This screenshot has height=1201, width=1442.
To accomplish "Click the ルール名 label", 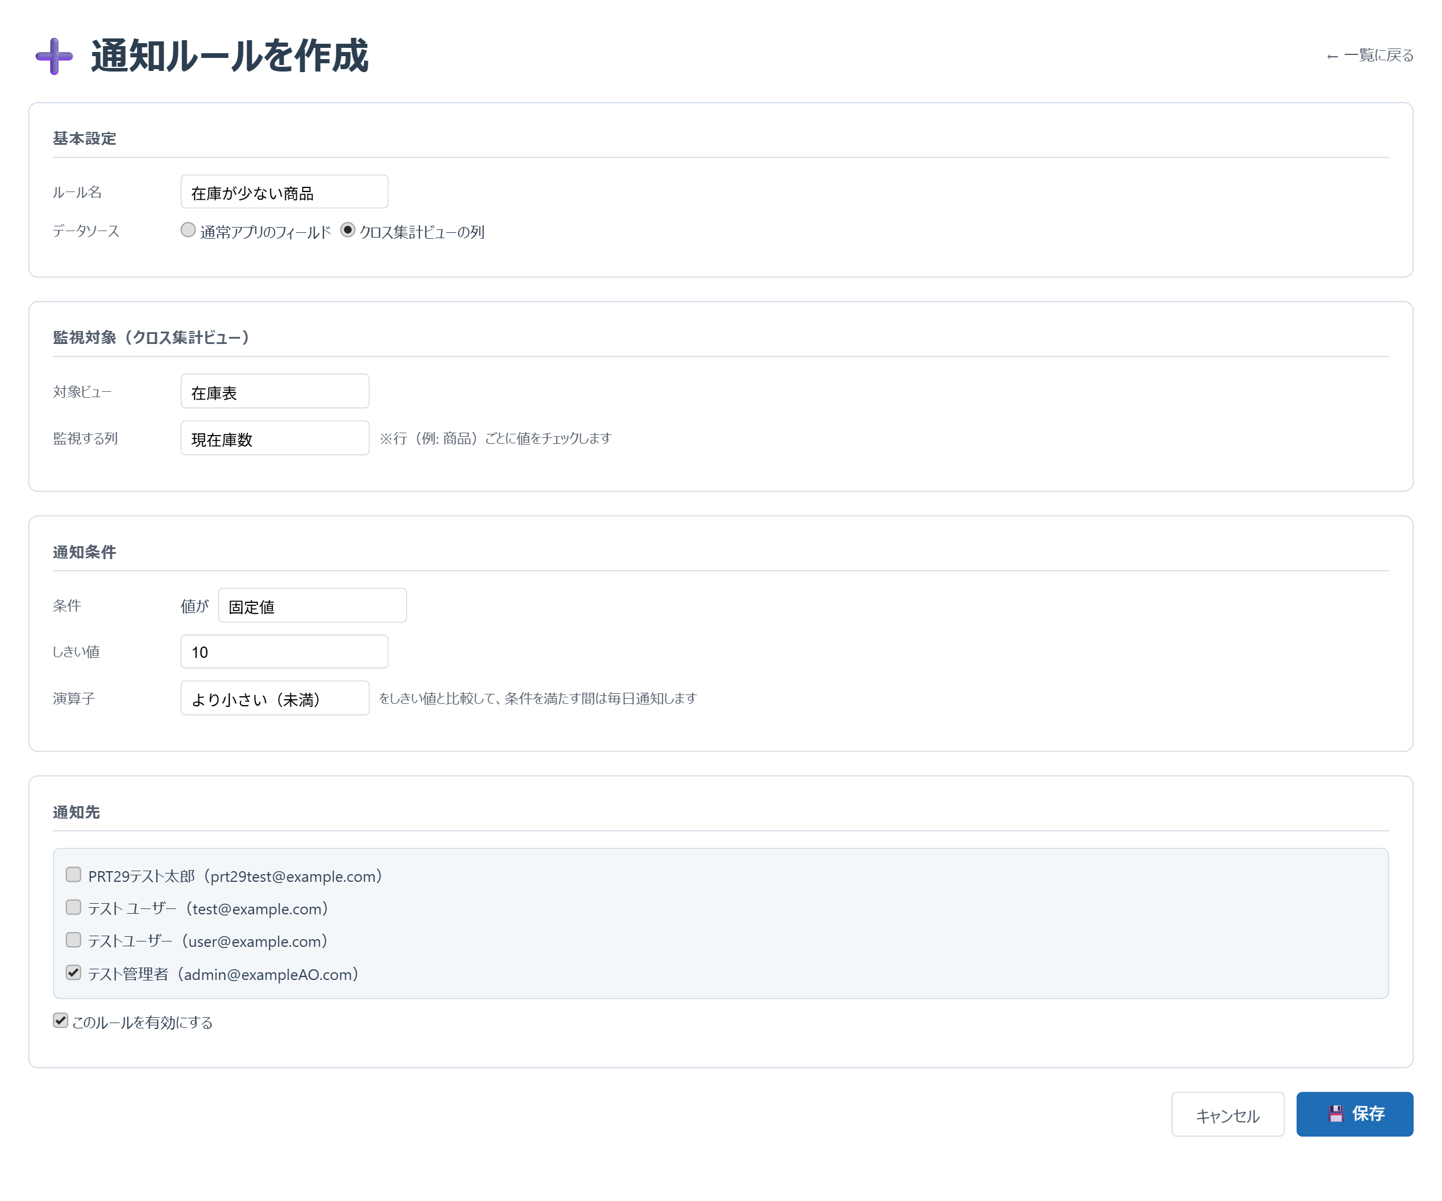I will click(x=77, y=192).
